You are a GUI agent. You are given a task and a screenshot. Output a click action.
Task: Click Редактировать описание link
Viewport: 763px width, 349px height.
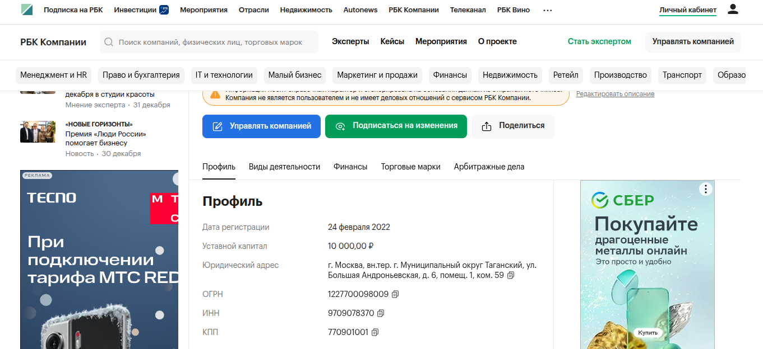pos(615,94)
